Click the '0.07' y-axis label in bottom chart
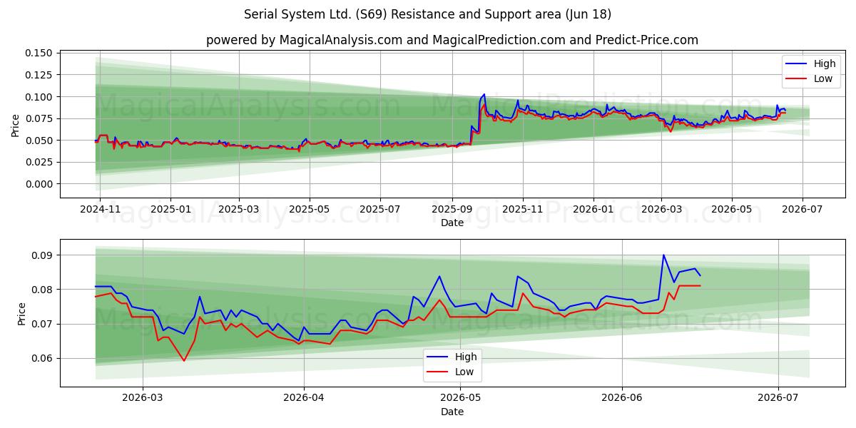 point(42,324)
